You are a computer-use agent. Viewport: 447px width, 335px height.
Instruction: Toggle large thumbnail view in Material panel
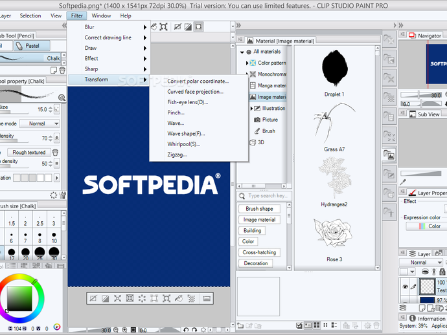[x=317, y=325]
